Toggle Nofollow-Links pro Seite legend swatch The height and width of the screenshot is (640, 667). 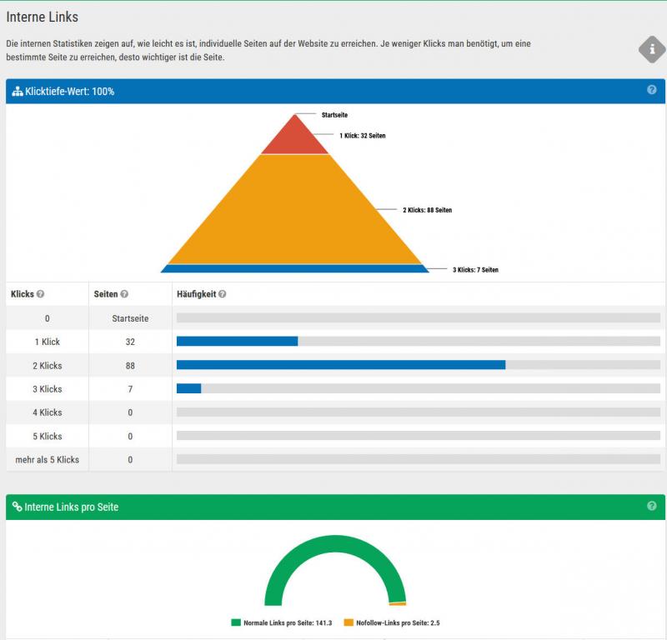349,622
